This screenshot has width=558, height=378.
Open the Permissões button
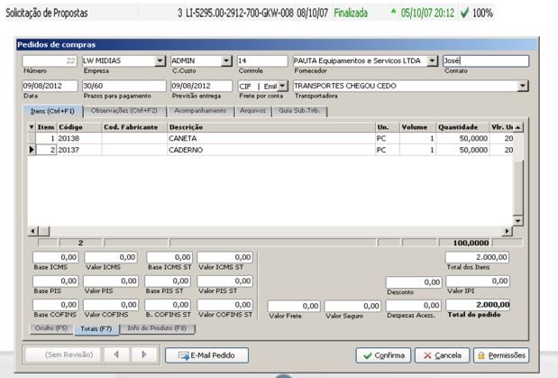tap(500, 355)
